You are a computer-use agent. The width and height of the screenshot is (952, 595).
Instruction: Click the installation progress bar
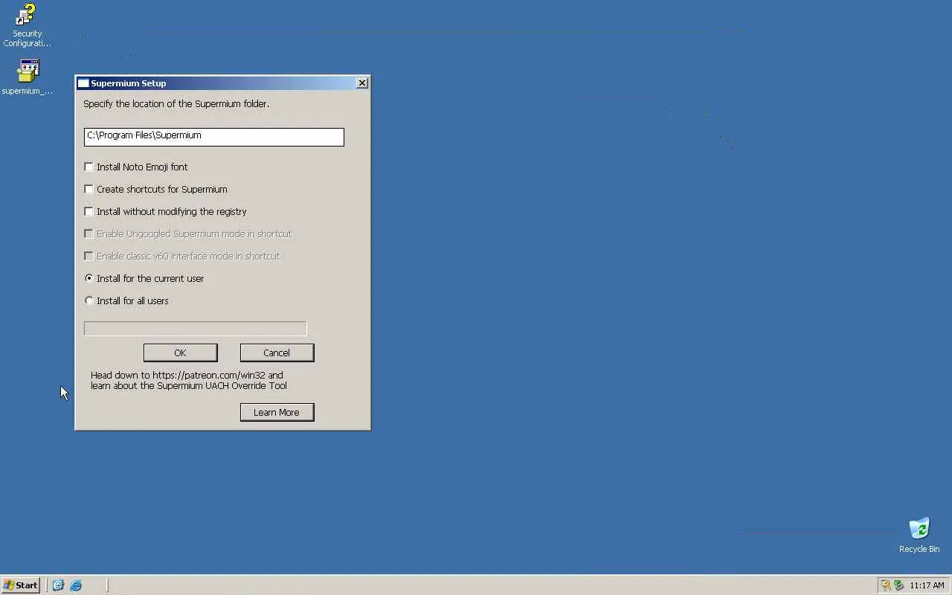tap(195, 328)
